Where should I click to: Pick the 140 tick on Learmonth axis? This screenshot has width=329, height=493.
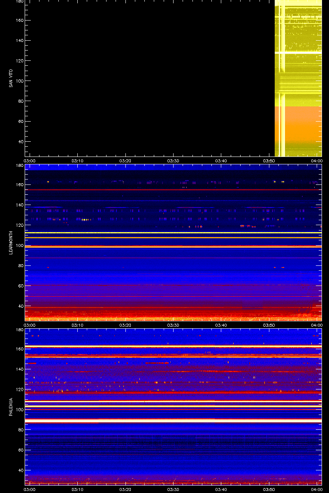coord(19,205)
